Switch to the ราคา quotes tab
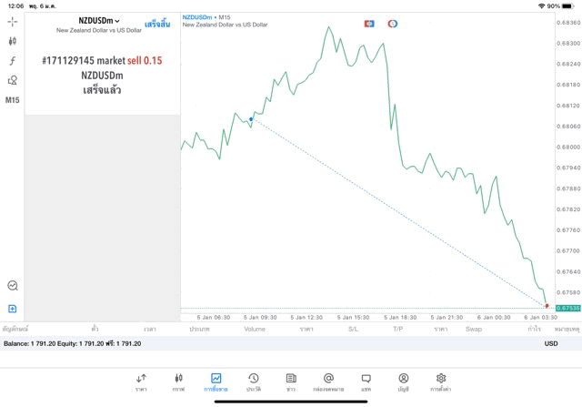The image size is (582, 407). click(141, 382)
